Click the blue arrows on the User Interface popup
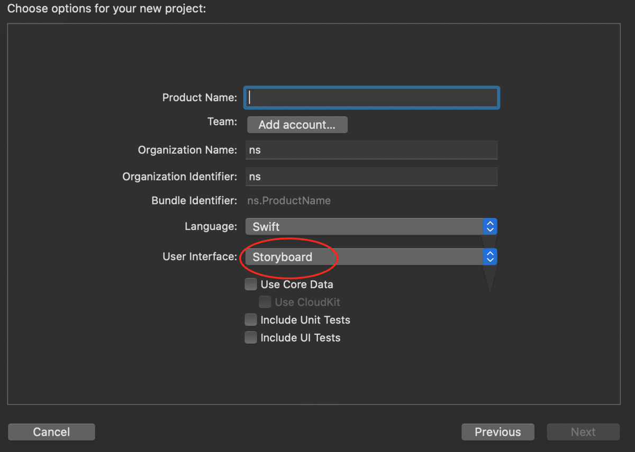 click(x=490, y=257)
